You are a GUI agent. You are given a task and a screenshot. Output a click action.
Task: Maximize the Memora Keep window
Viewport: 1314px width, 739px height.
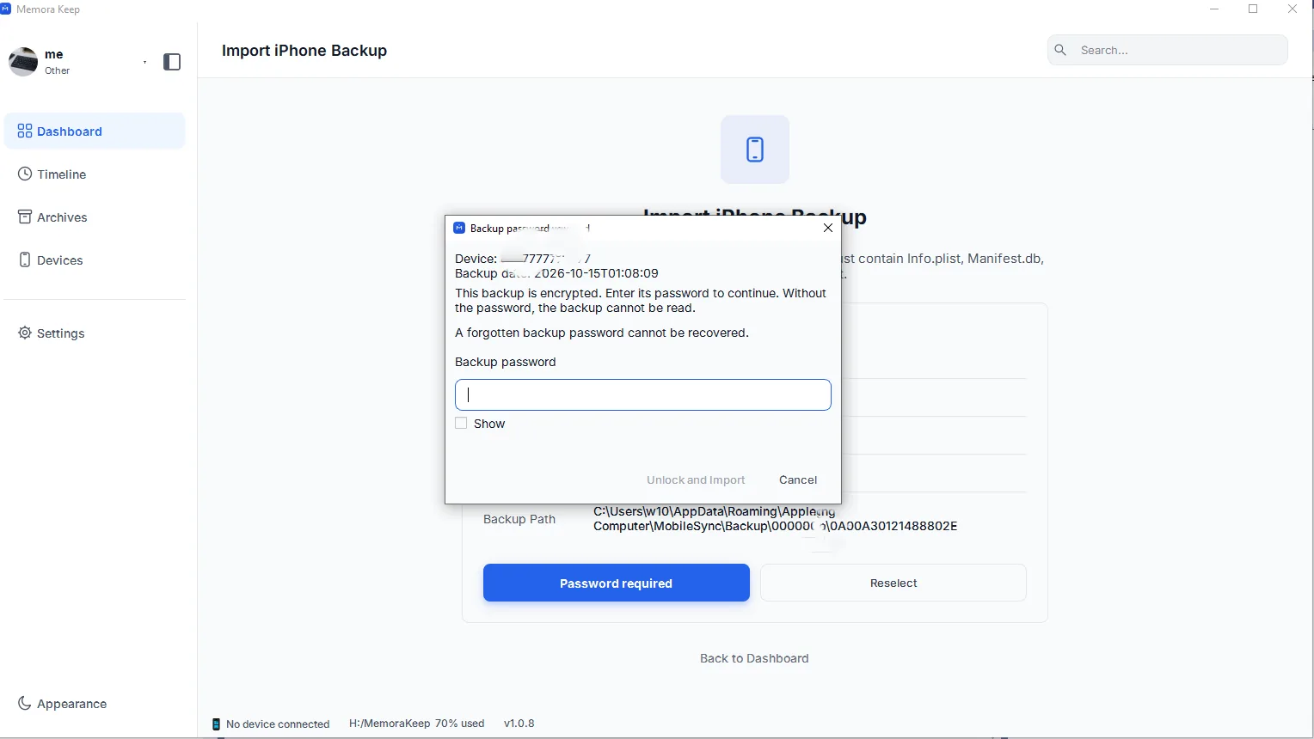point(1254,9)
